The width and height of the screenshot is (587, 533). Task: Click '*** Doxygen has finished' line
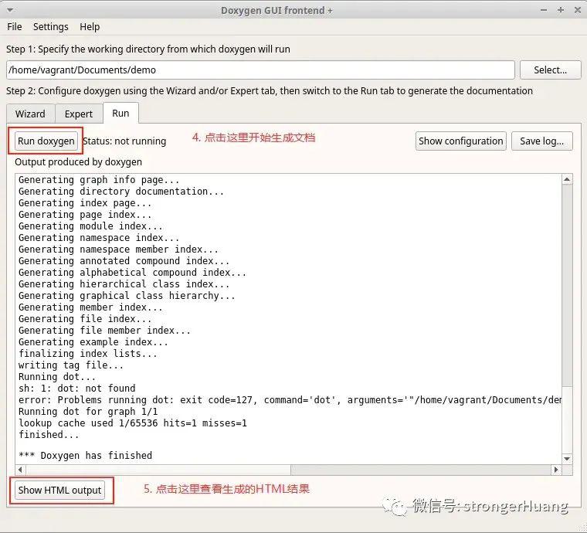(86, 456)
